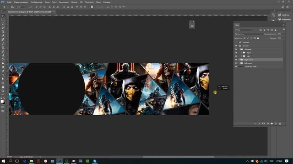Expand the Right group arrow
This screenshot has height=164, width=293.
[x=241, y=53]
